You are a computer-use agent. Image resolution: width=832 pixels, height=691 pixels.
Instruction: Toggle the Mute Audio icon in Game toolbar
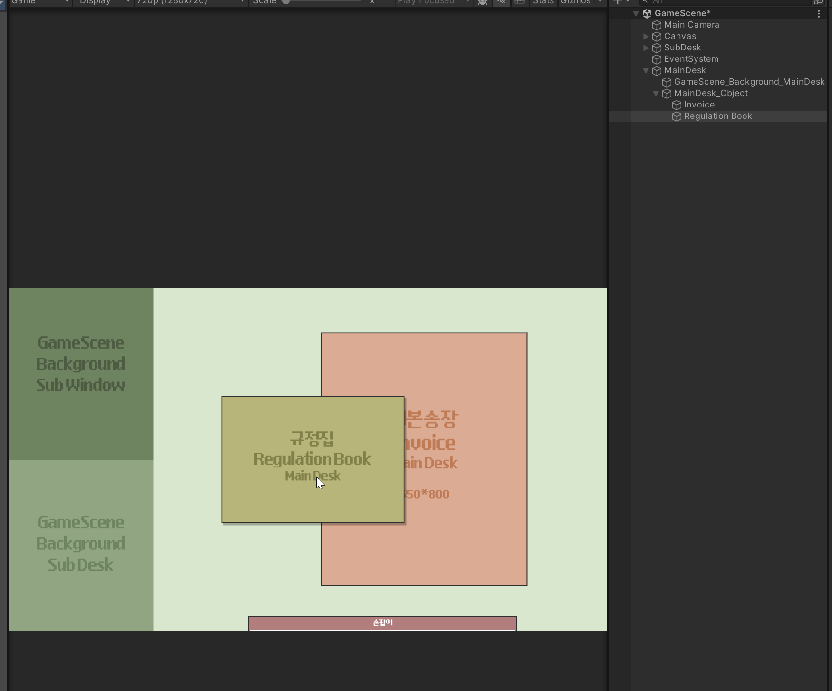[501, 2]
